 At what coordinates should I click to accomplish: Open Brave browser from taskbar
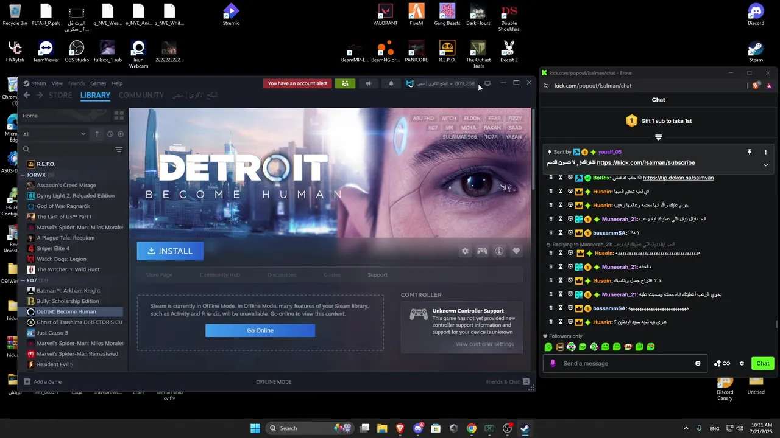400,428
